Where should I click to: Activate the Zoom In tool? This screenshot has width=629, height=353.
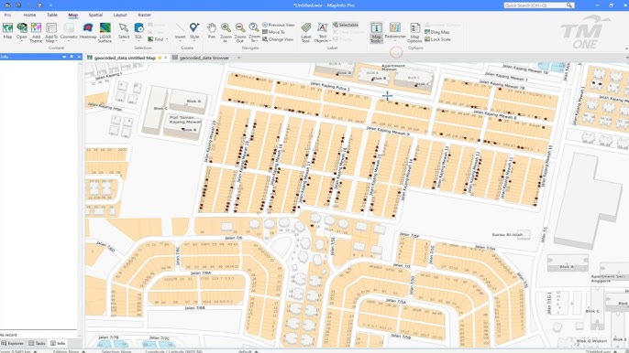pyautogui.click(x=226, y=32)
